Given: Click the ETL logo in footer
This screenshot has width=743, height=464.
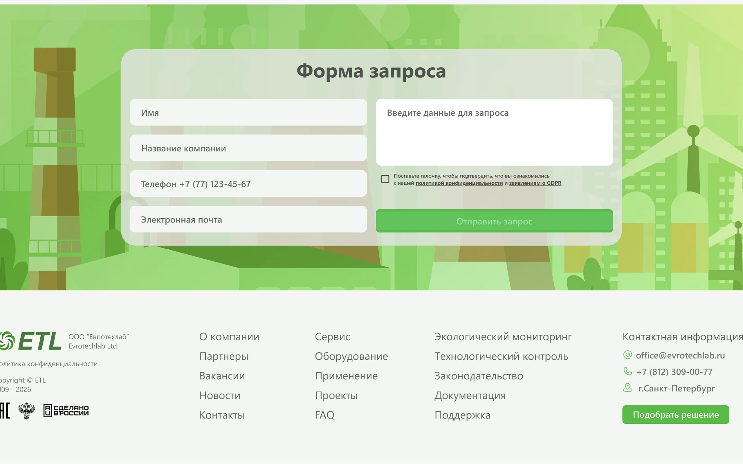Looking at the screenshot, I should 30,341.
